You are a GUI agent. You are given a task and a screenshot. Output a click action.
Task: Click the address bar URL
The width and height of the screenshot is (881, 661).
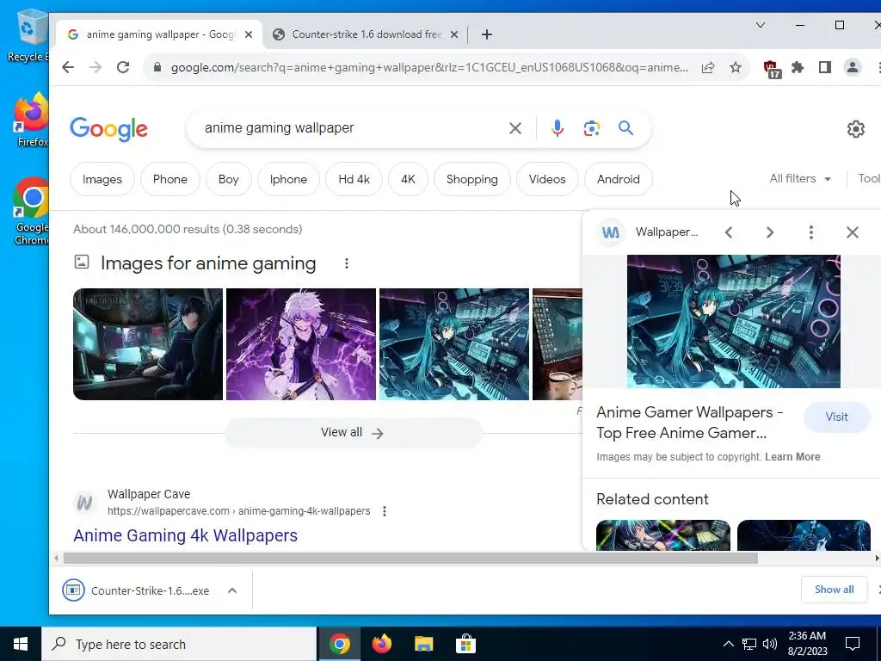(x=429, y=67)
